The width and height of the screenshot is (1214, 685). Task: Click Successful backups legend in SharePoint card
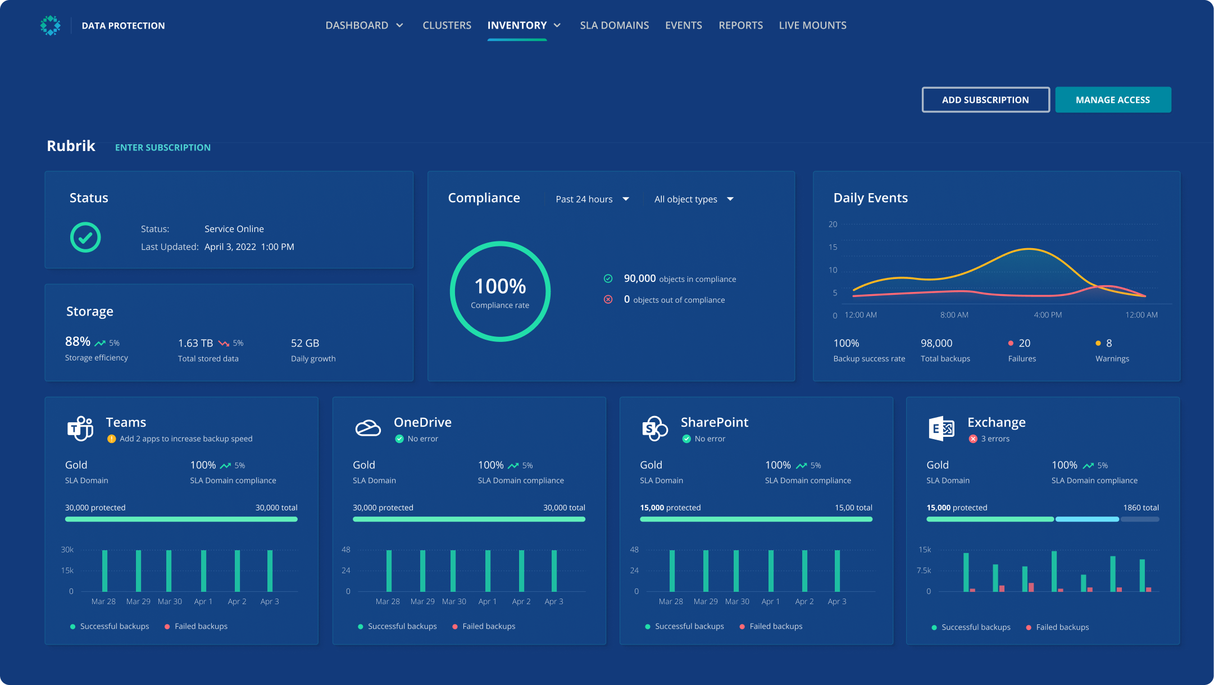point(684,627)
